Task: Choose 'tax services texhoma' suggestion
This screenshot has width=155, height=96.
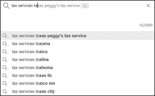Action: click(77, 68)
